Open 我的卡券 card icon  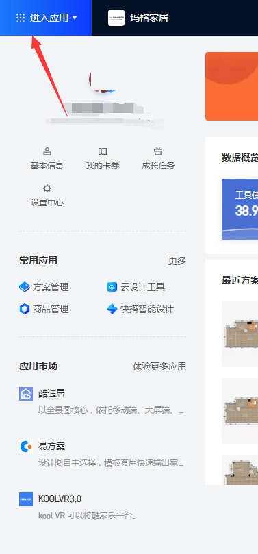tap(103, 151)
